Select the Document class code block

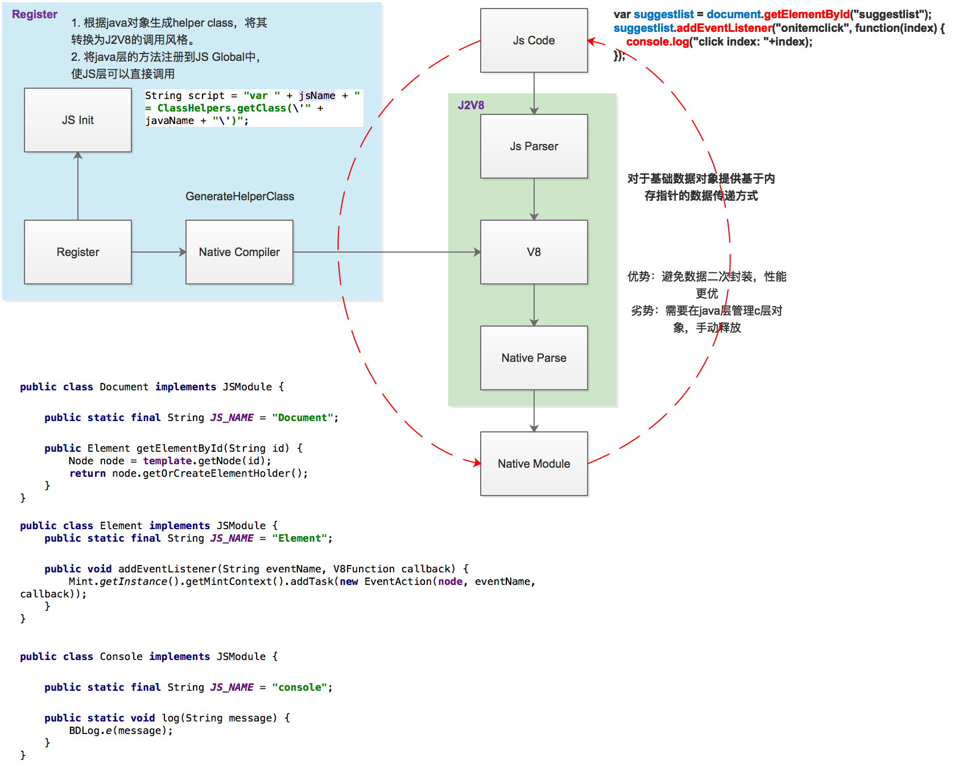pyautogui.click(x=180, y=442)
